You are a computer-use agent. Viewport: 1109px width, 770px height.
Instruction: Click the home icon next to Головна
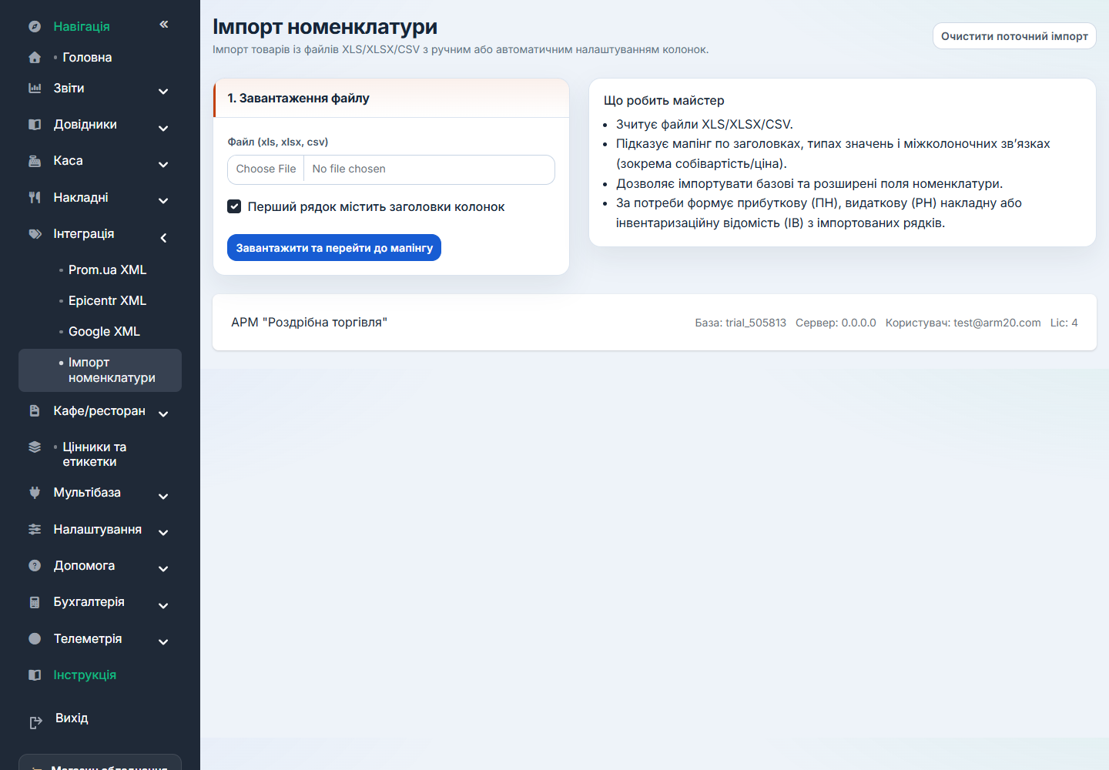pos(35,57)
